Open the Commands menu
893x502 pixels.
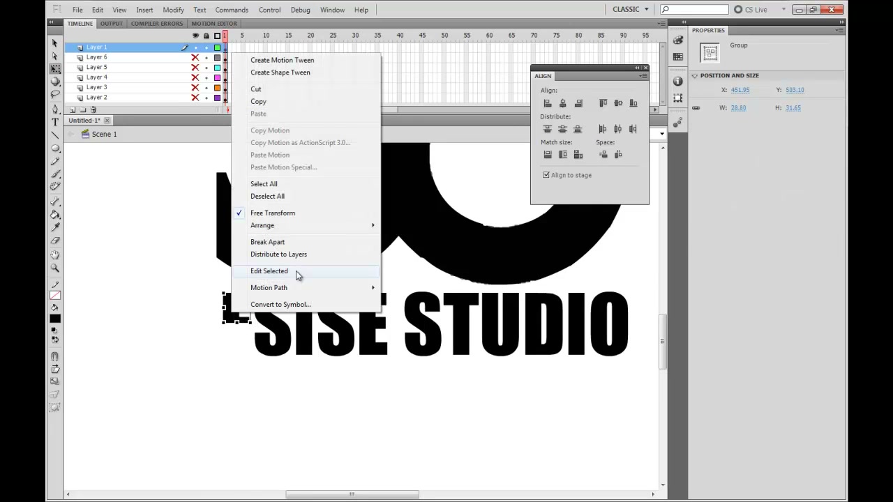[232, 10]
